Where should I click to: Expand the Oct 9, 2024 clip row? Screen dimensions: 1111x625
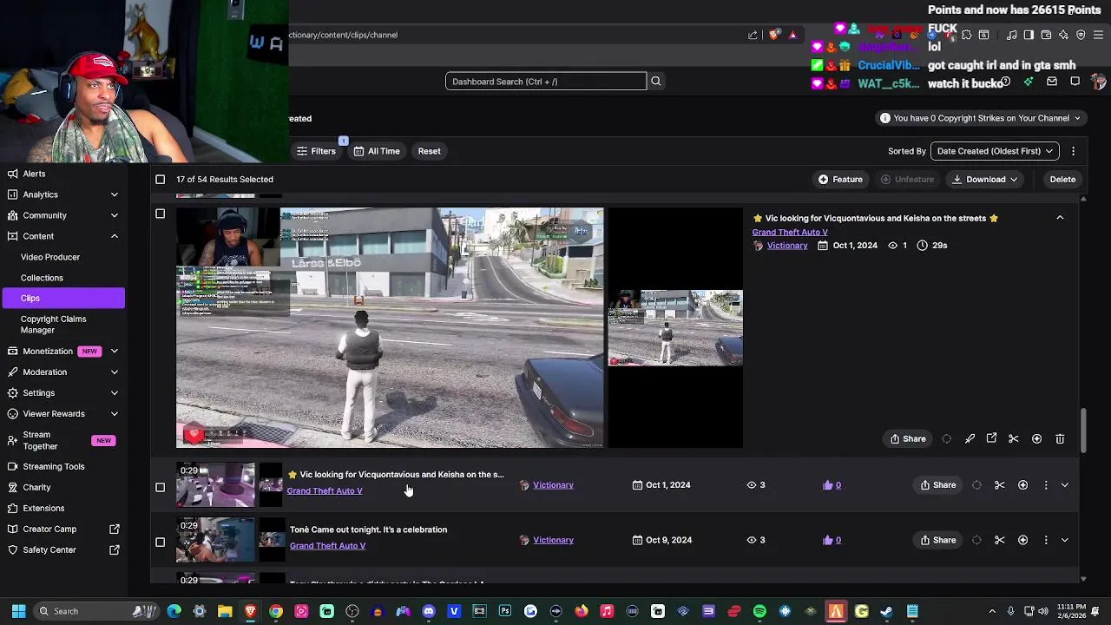point(1065,540)
